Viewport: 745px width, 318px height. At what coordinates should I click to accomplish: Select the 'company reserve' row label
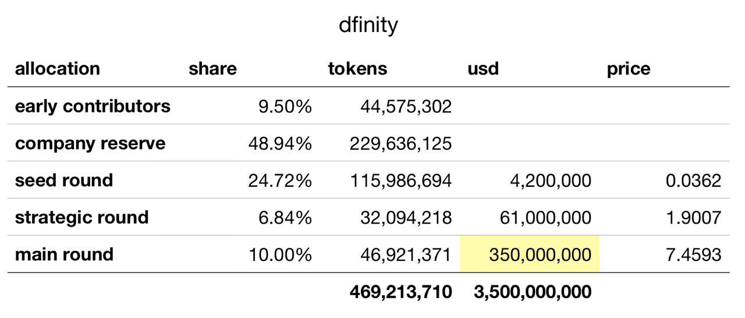pyautogui.click(x=90, y=143)
